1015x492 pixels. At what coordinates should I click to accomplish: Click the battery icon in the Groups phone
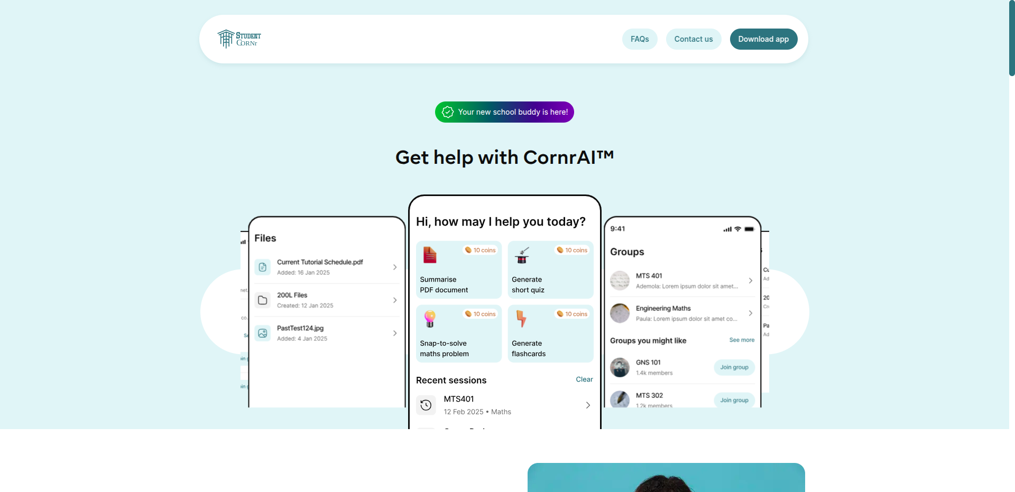[x=749, y=229]
